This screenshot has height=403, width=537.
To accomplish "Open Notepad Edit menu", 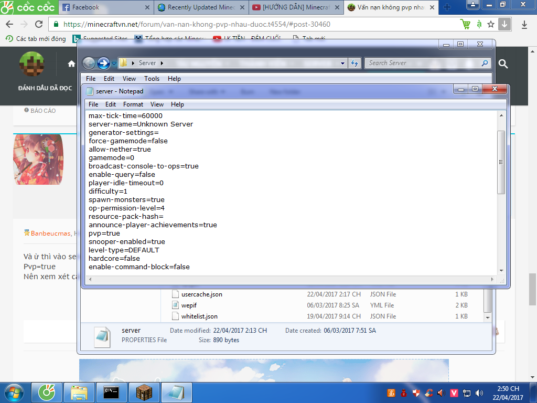I will [110, 104].
